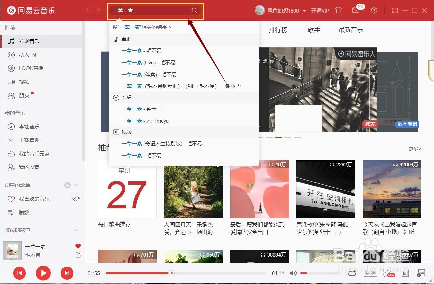Switch to mini mode icon

pyautogui.click(x=395, y=11)
